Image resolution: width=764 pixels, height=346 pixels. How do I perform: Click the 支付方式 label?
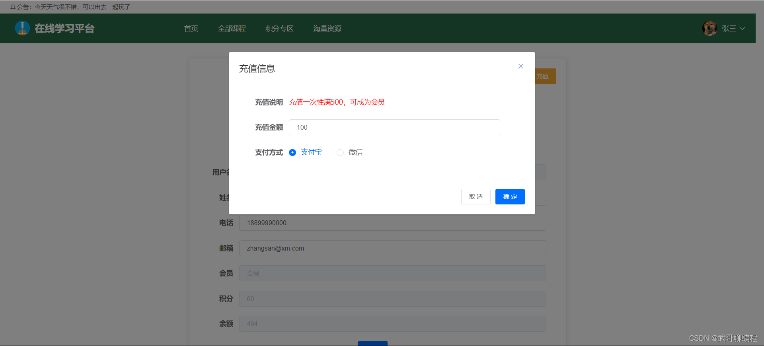point(269,152)
